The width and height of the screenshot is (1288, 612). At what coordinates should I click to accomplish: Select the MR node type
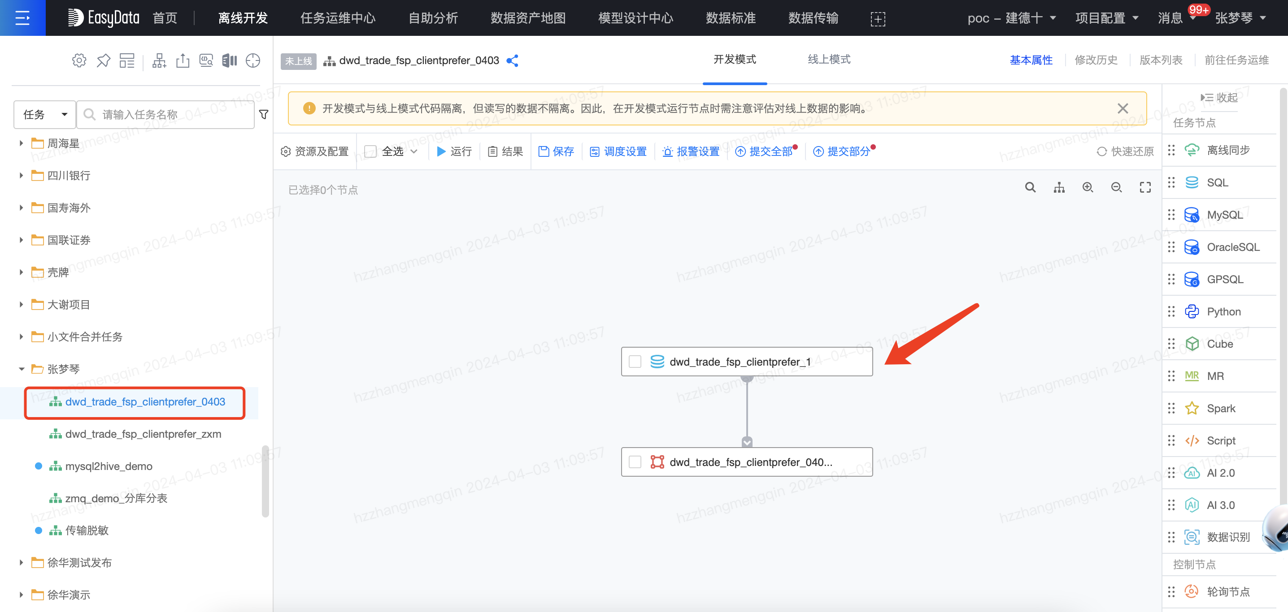(x=1219, y=376)
